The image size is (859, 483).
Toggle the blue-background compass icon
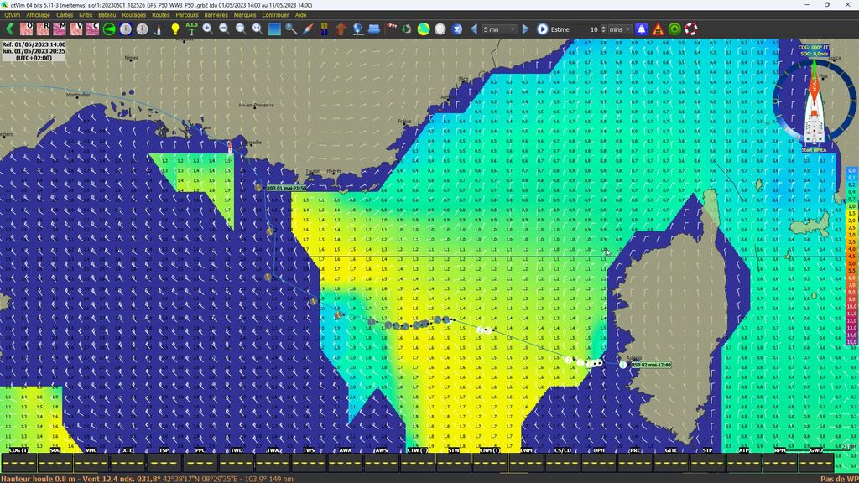coord(126,29)
